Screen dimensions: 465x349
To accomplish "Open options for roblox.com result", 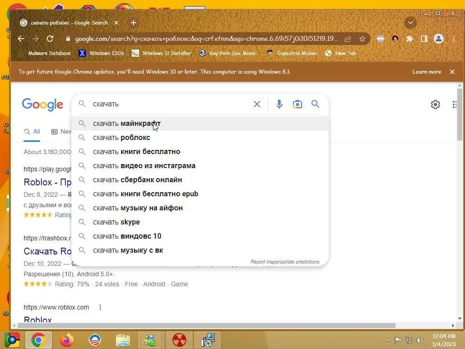I will [x=100, y=308].
